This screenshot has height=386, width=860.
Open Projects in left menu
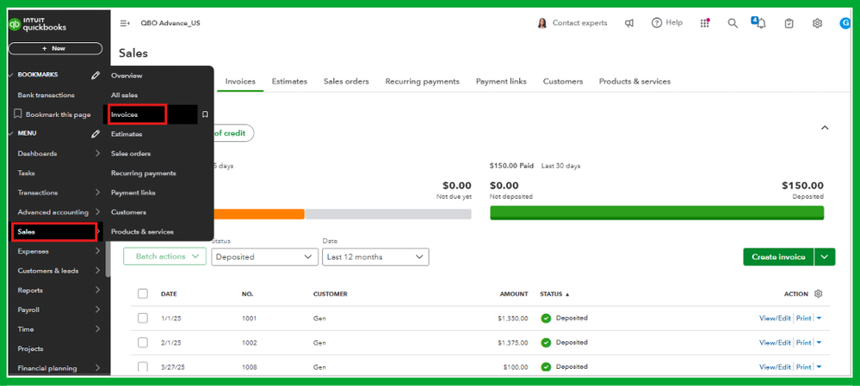[x=30, y=348]
